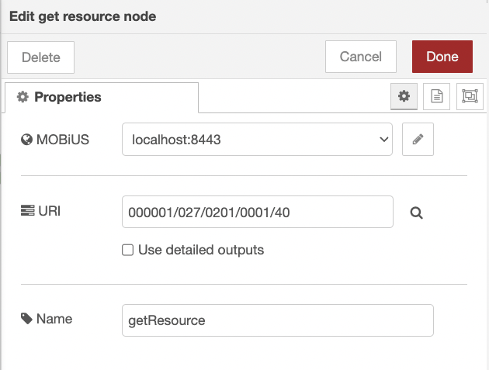Click the 'Edit get resource node' title

coord(82,16)
